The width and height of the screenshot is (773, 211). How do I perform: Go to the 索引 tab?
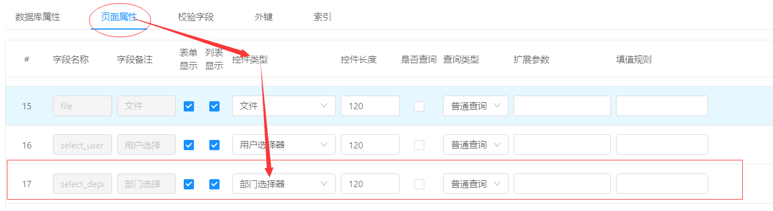pyautogui.click(x=323, y=17)
